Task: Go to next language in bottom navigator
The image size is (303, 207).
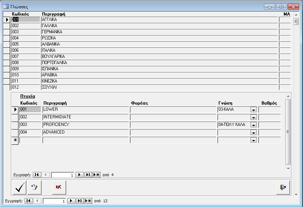Action: [72, 201]
